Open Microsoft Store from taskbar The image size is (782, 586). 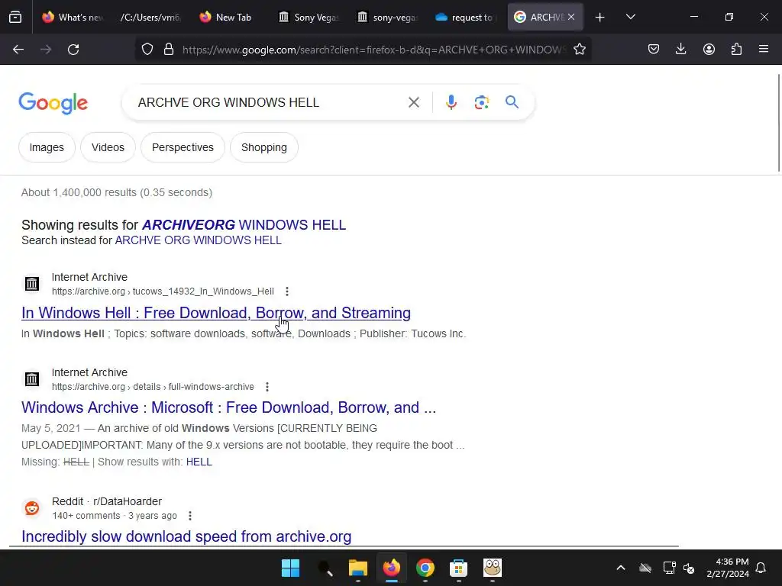[458, 568]
